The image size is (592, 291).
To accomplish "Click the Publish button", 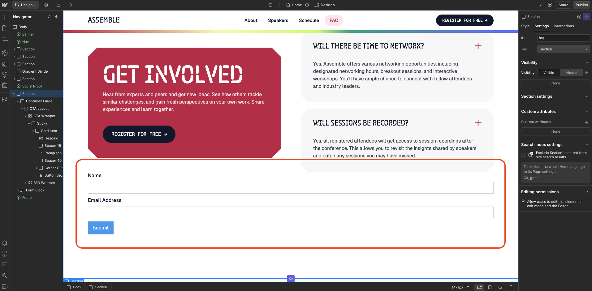I will click(x=581, y=5).
